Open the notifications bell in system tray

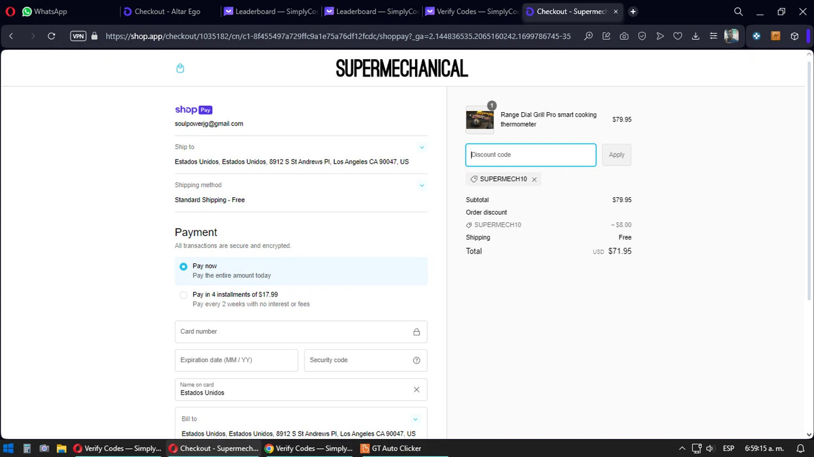pyautogui.click(x=800, y=448)
